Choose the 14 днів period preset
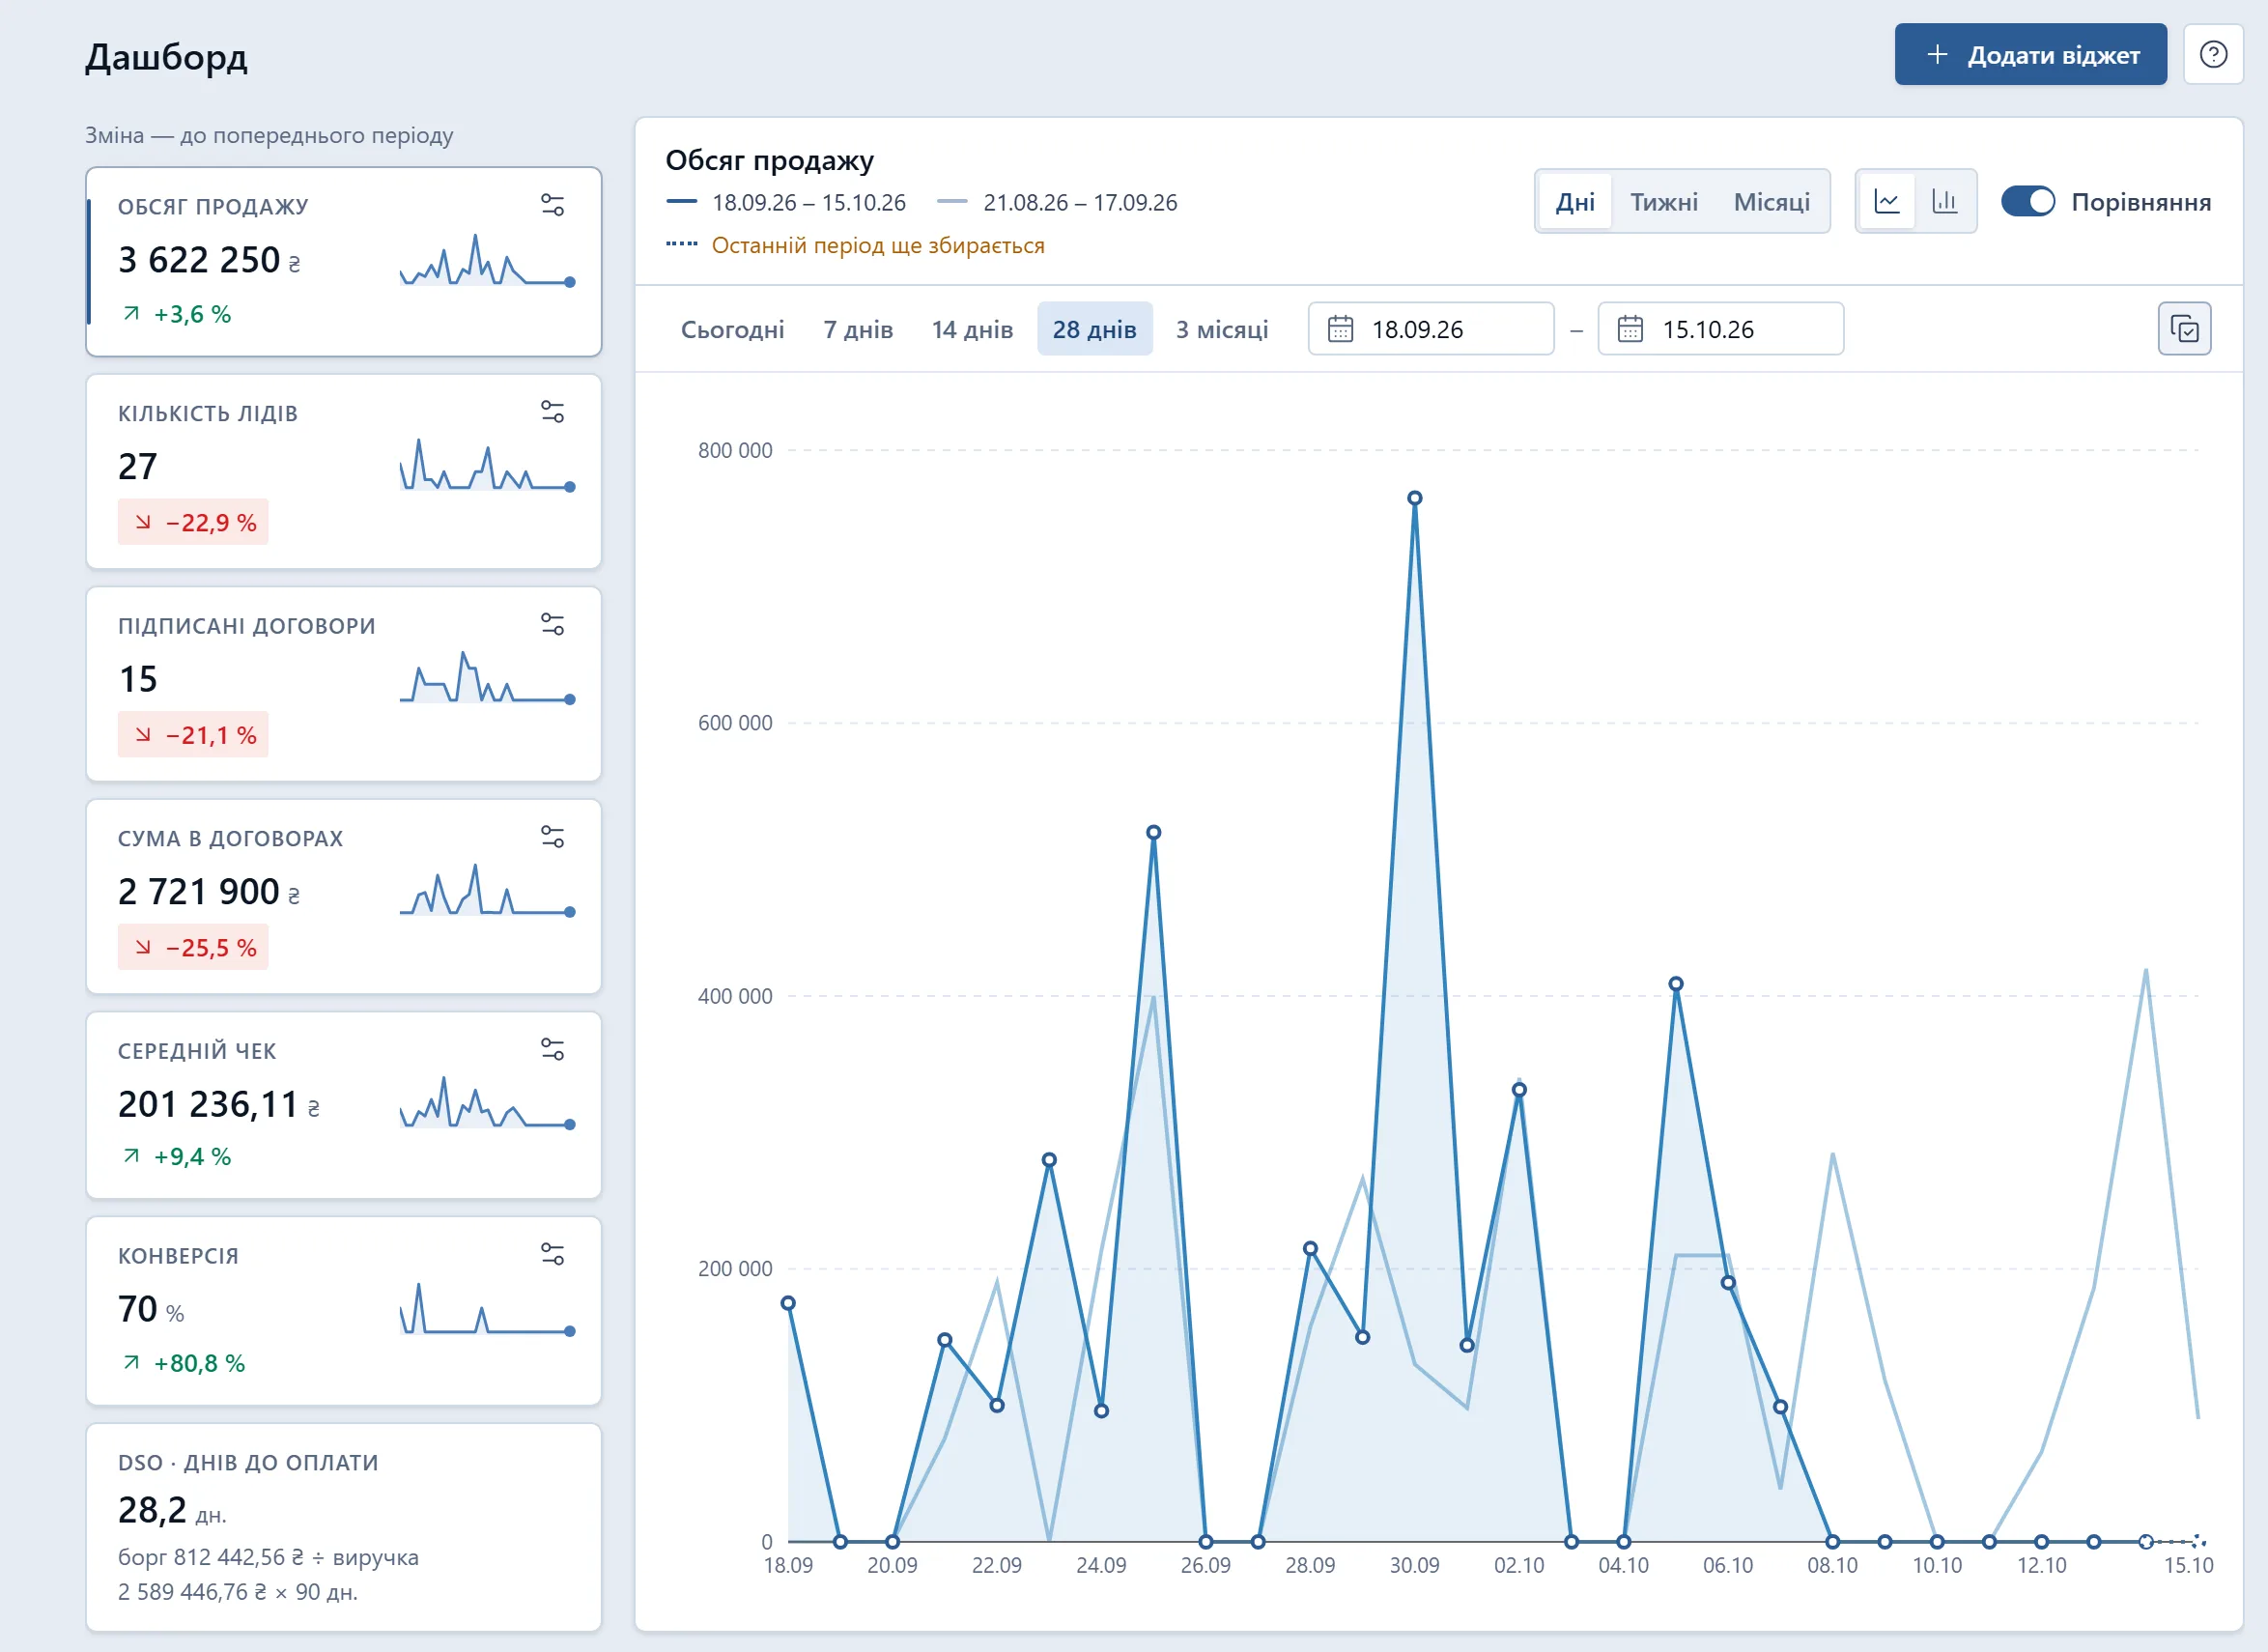 (972, 329)
